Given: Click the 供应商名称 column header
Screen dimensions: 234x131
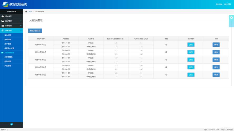Looking at the screenshot, I should pos(41,39).
